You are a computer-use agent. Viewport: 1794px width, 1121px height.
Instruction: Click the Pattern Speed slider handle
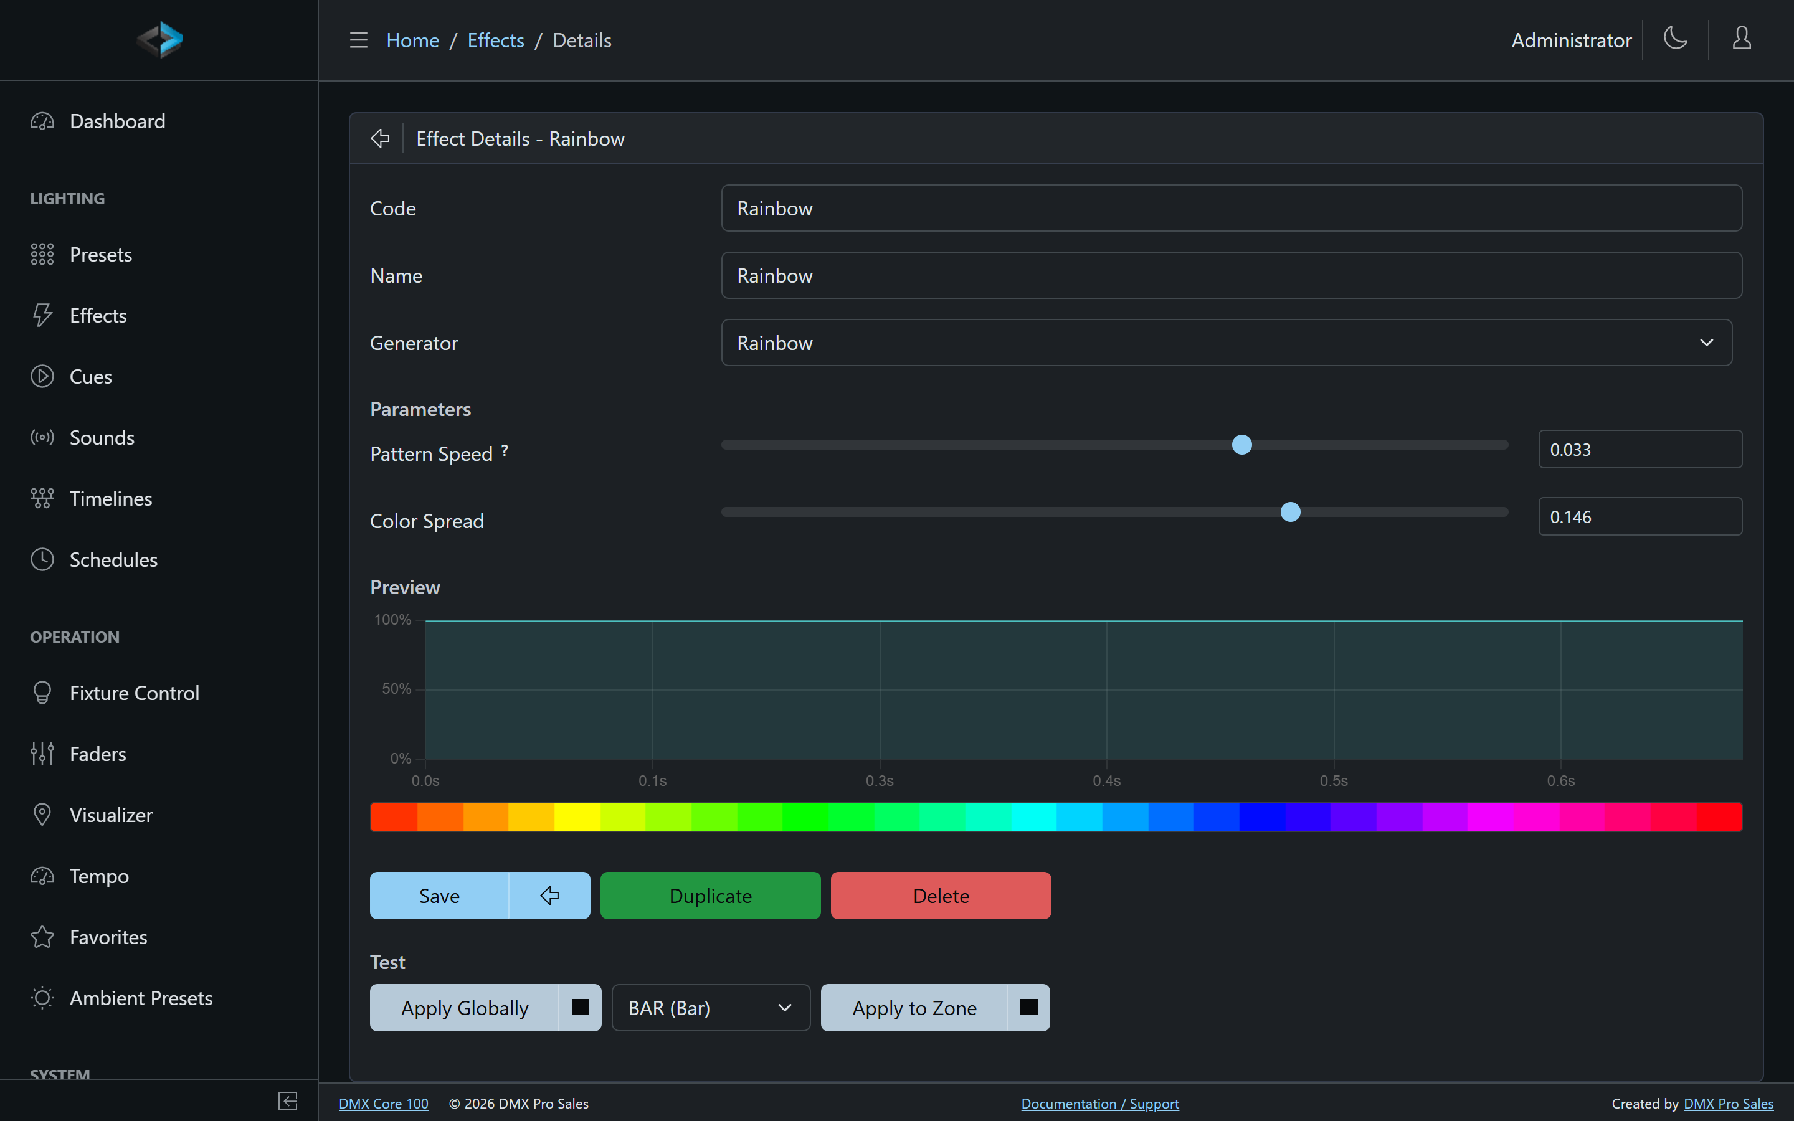point(1241,445)
